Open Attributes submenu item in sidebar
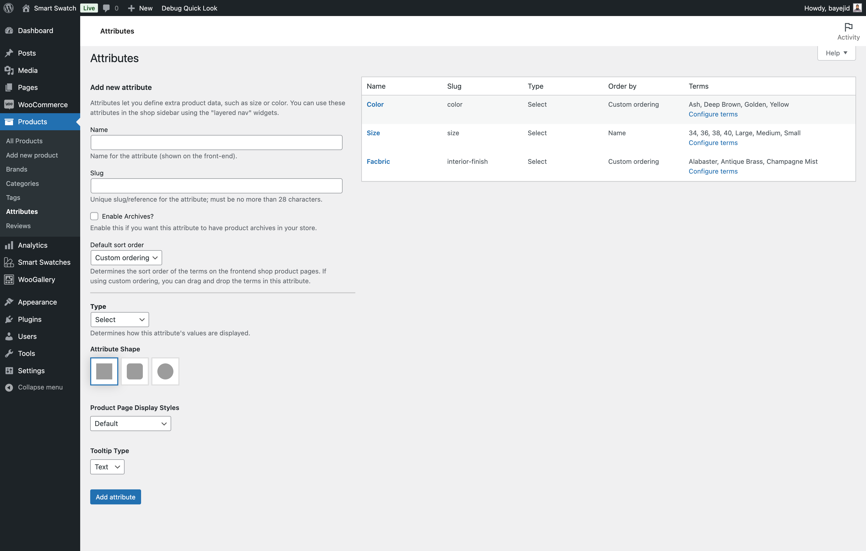 pyautogui.click(x=22, y=212)
